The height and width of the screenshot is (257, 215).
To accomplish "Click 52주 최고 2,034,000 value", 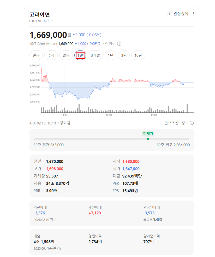I will click(182, 145).
